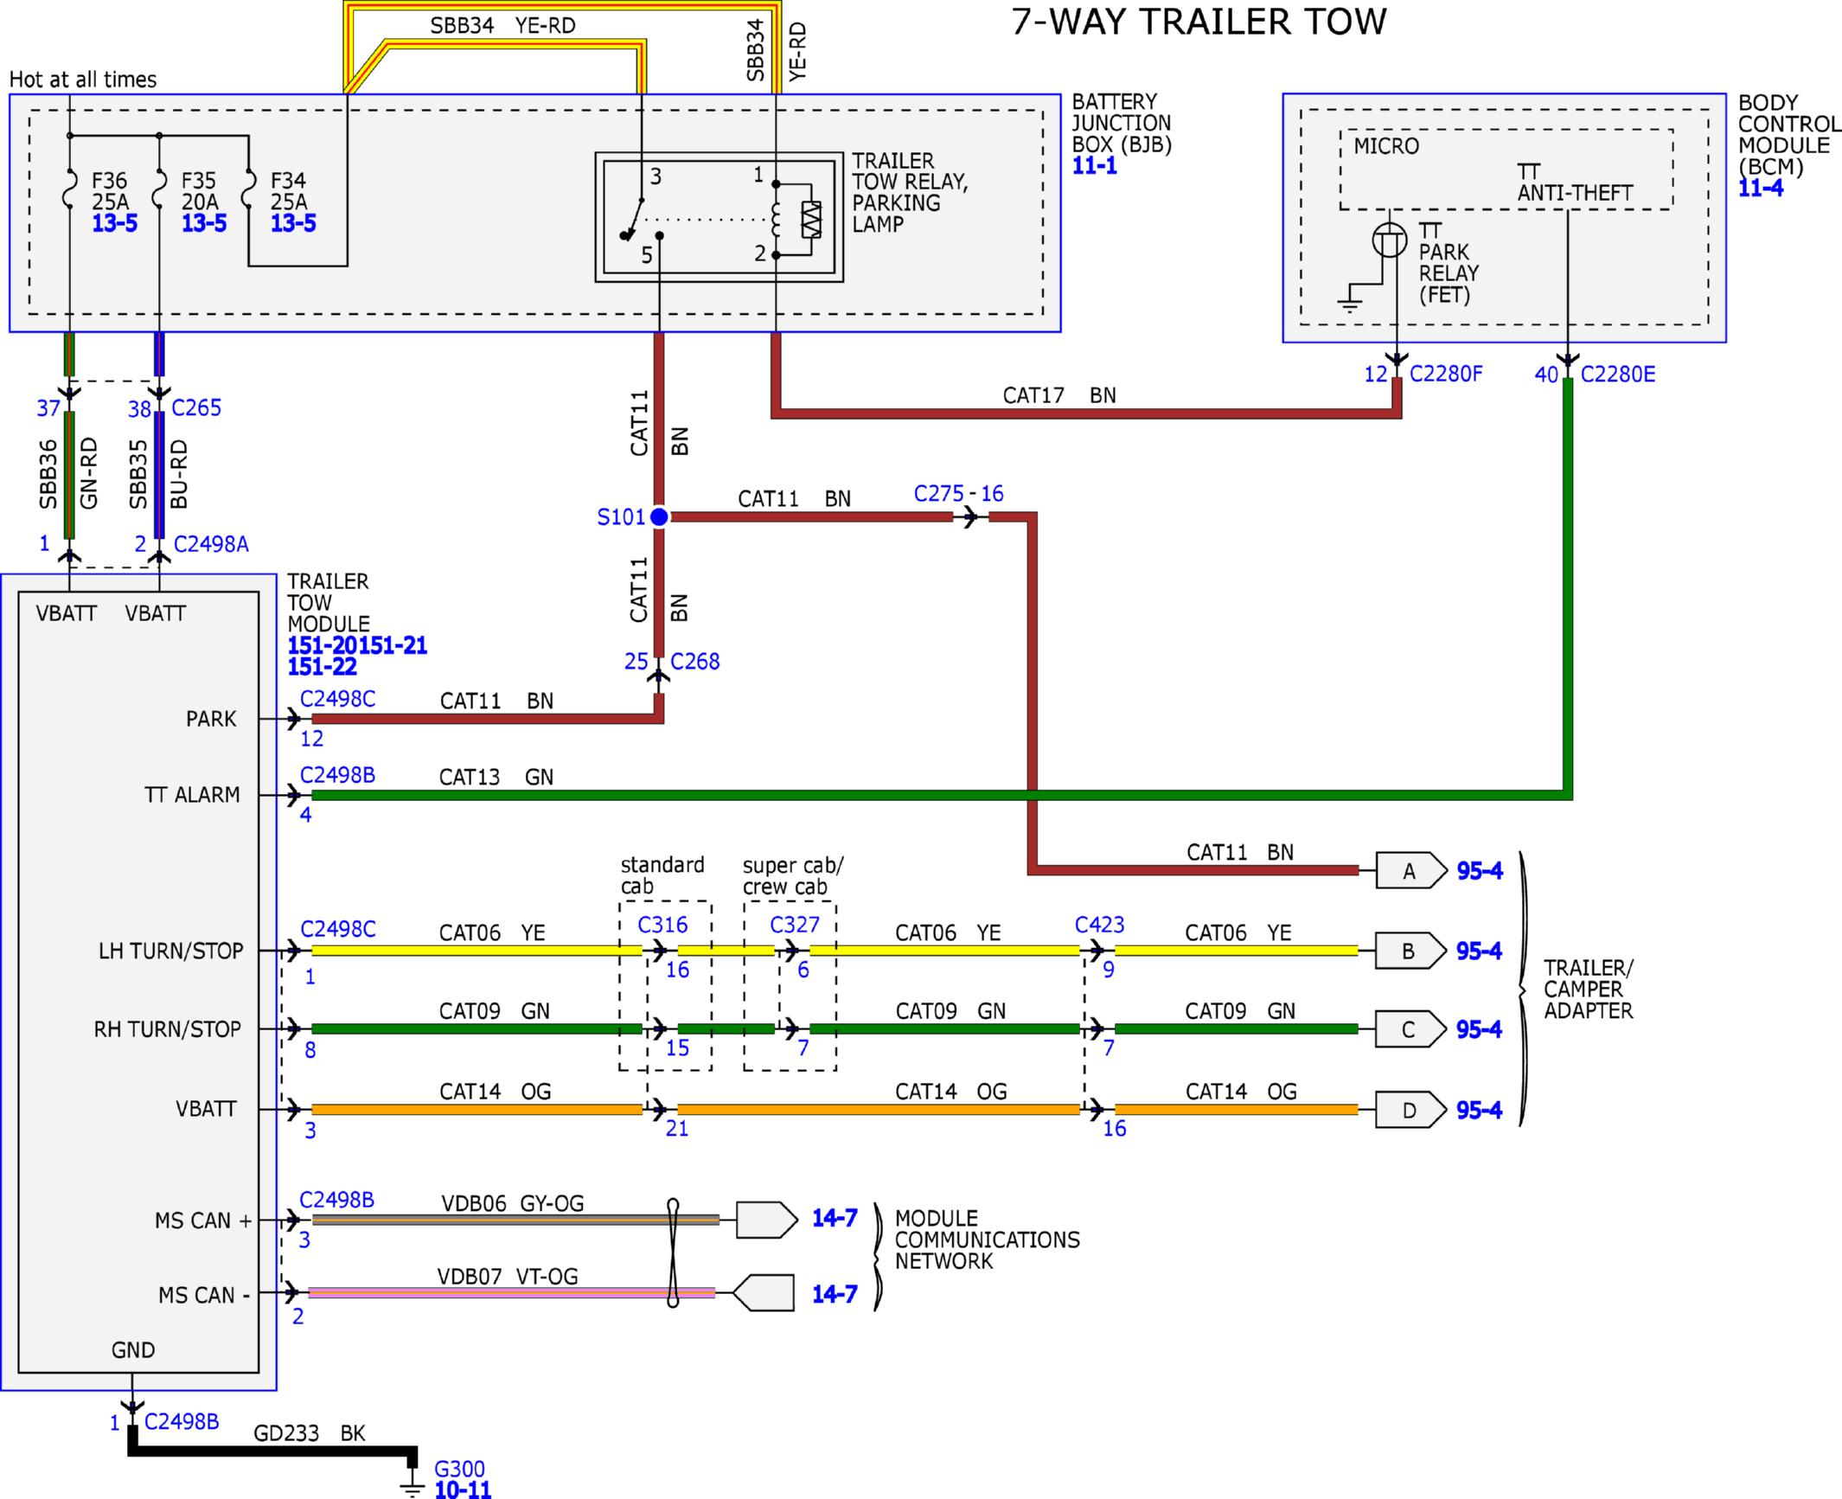This screenshot has width=1842, height=1499.
Task: Click the "Hot at all times" note
Action: pyautogui.click(x=83, y=80)
